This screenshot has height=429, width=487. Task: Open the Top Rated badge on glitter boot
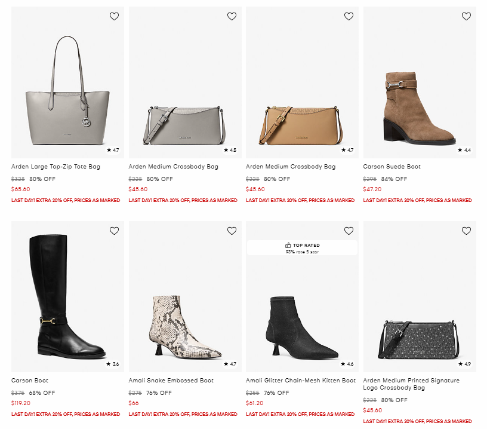coord(302,248)
